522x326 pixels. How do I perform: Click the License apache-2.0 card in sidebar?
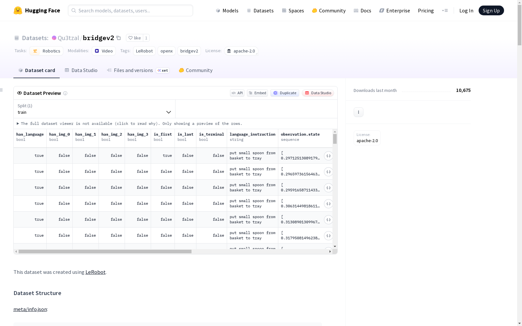[367, 138]
